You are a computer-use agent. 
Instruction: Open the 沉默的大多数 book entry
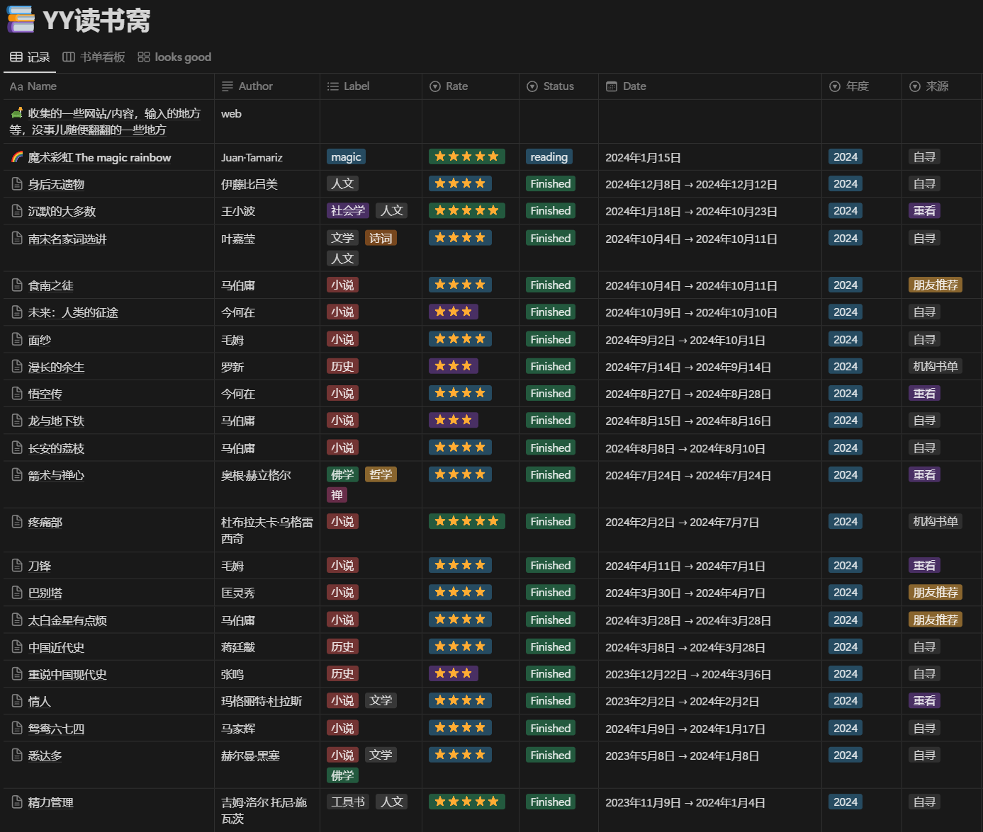[x=62, y=211]
